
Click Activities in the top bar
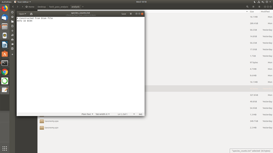(x=6, y=2)
